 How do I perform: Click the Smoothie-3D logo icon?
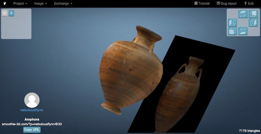click(5, 3)
